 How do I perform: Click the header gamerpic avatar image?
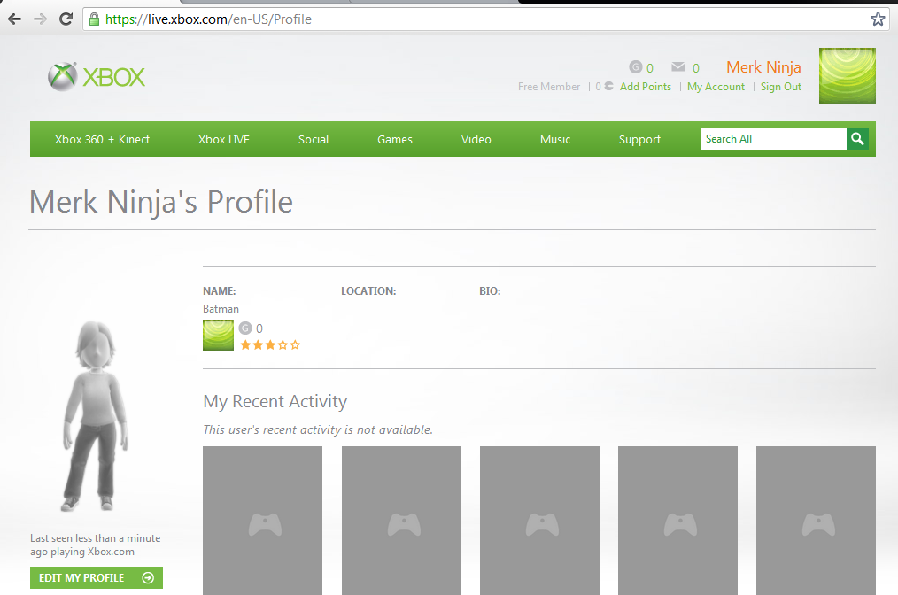point(847,76)
